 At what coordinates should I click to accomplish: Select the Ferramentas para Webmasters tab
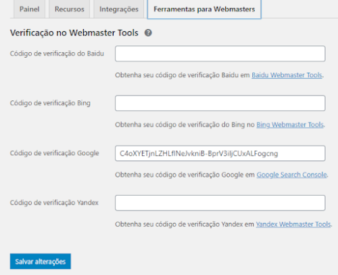coord(204,9)
